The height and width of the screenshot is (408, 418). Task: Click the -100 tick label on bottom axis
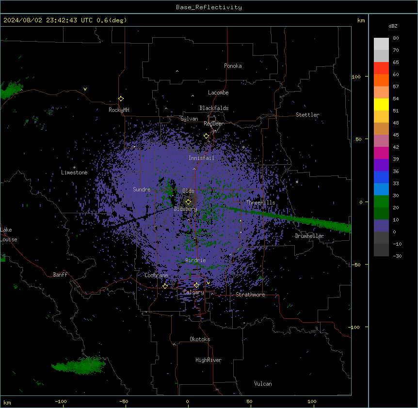point(61,401)
